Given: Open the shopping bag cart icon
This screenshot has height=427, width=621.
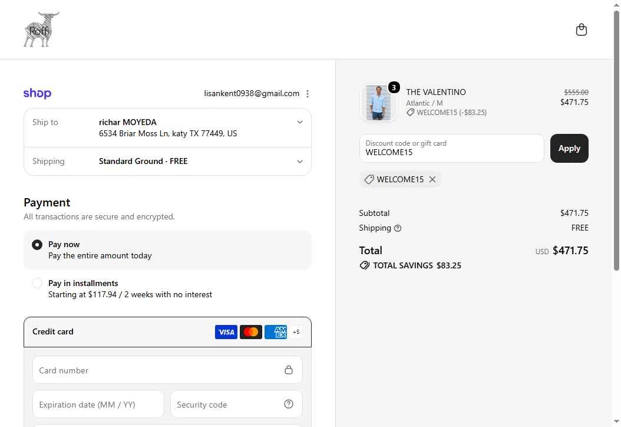Looking at the screenshot, I should pos(581,29).
